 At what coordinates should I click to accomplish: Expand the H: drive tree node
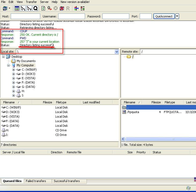coord(13,91)
